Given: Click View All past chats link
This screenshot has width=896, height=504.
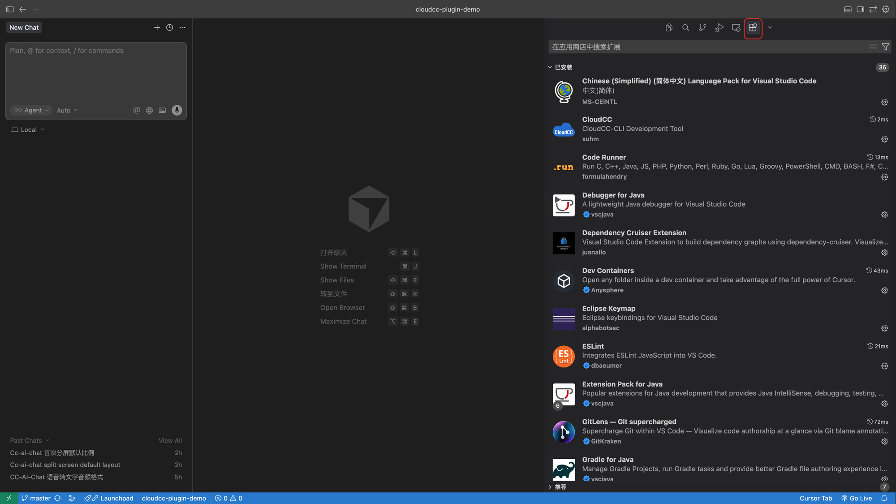Looking at the screenshot, I should (170, 440).
